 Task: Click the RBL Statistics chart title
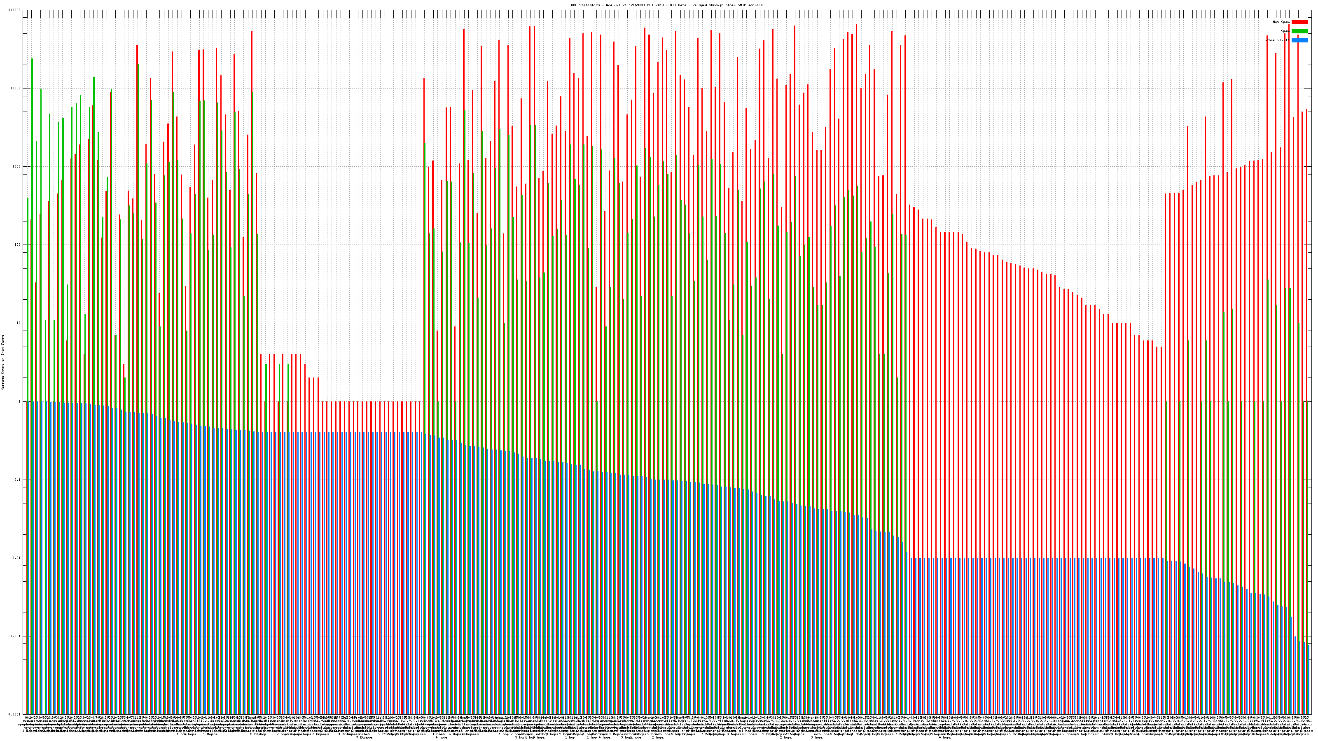(666, 5)
